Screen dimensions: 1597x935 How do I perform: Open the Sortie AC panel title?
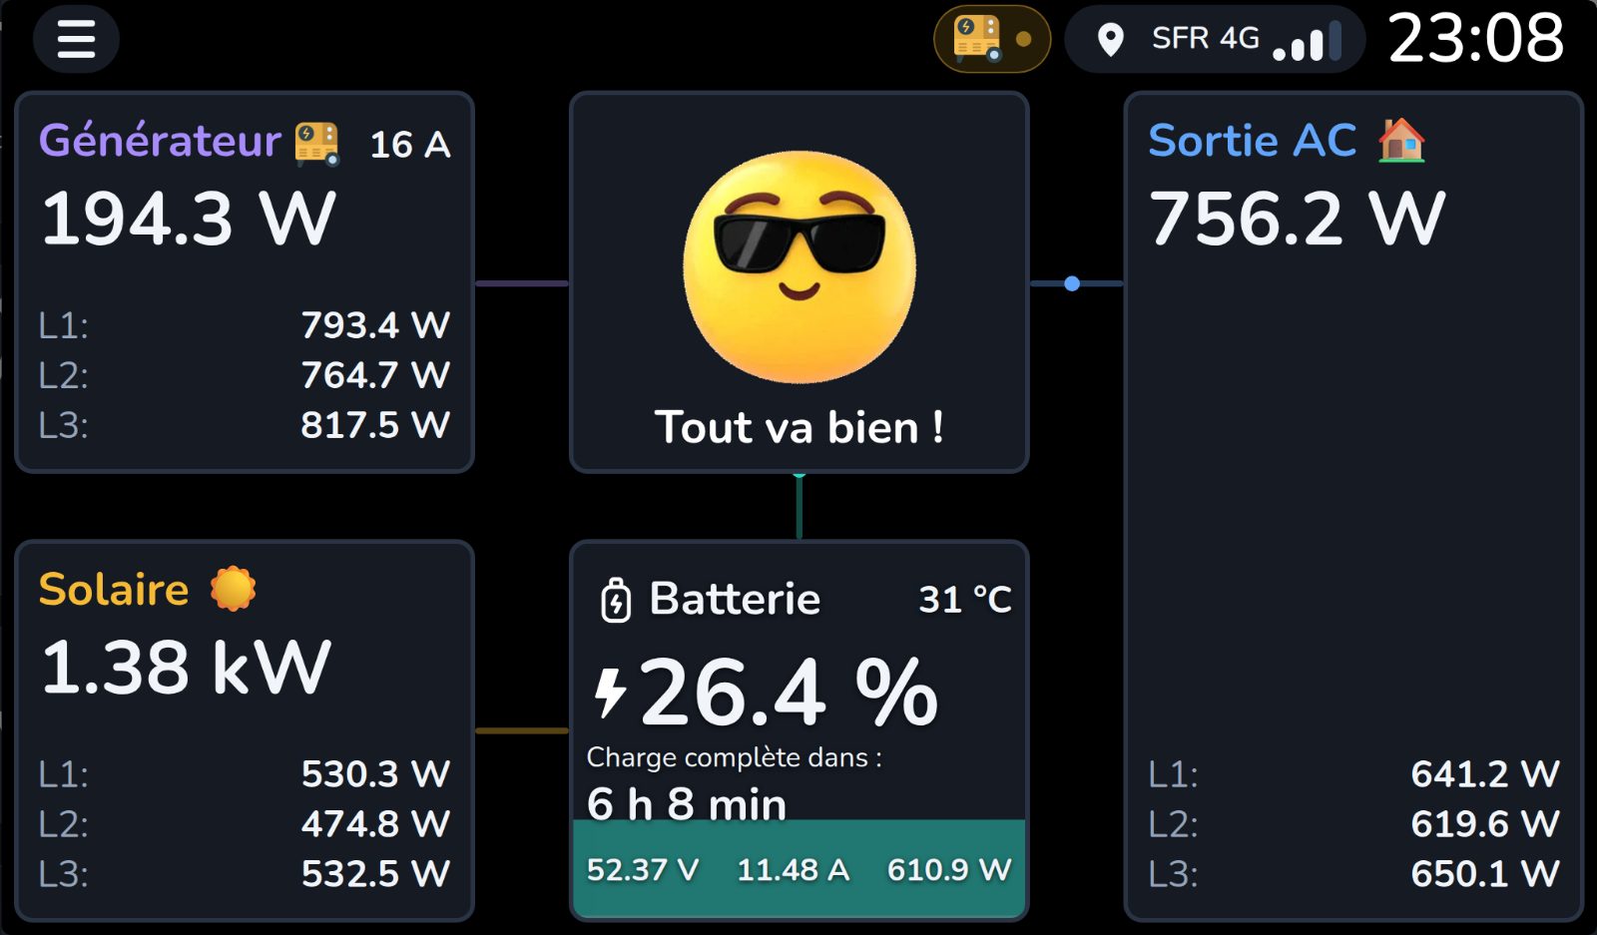click(1253, 141)
